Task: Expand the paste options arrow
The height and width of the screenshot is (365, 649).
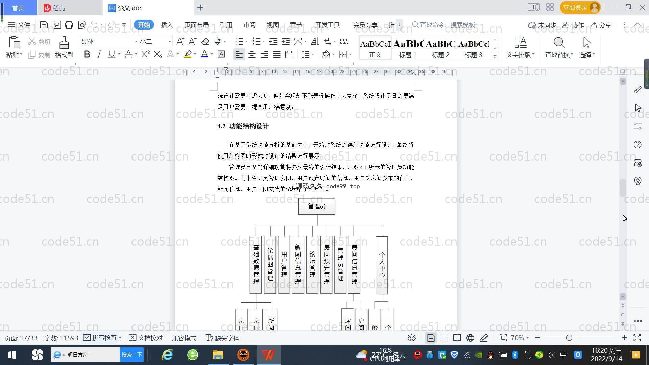Action: click(x=21, y=54)
